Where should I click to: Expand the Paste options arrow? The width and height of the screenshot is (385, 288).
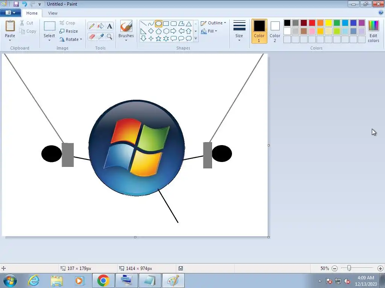point(10,40)
